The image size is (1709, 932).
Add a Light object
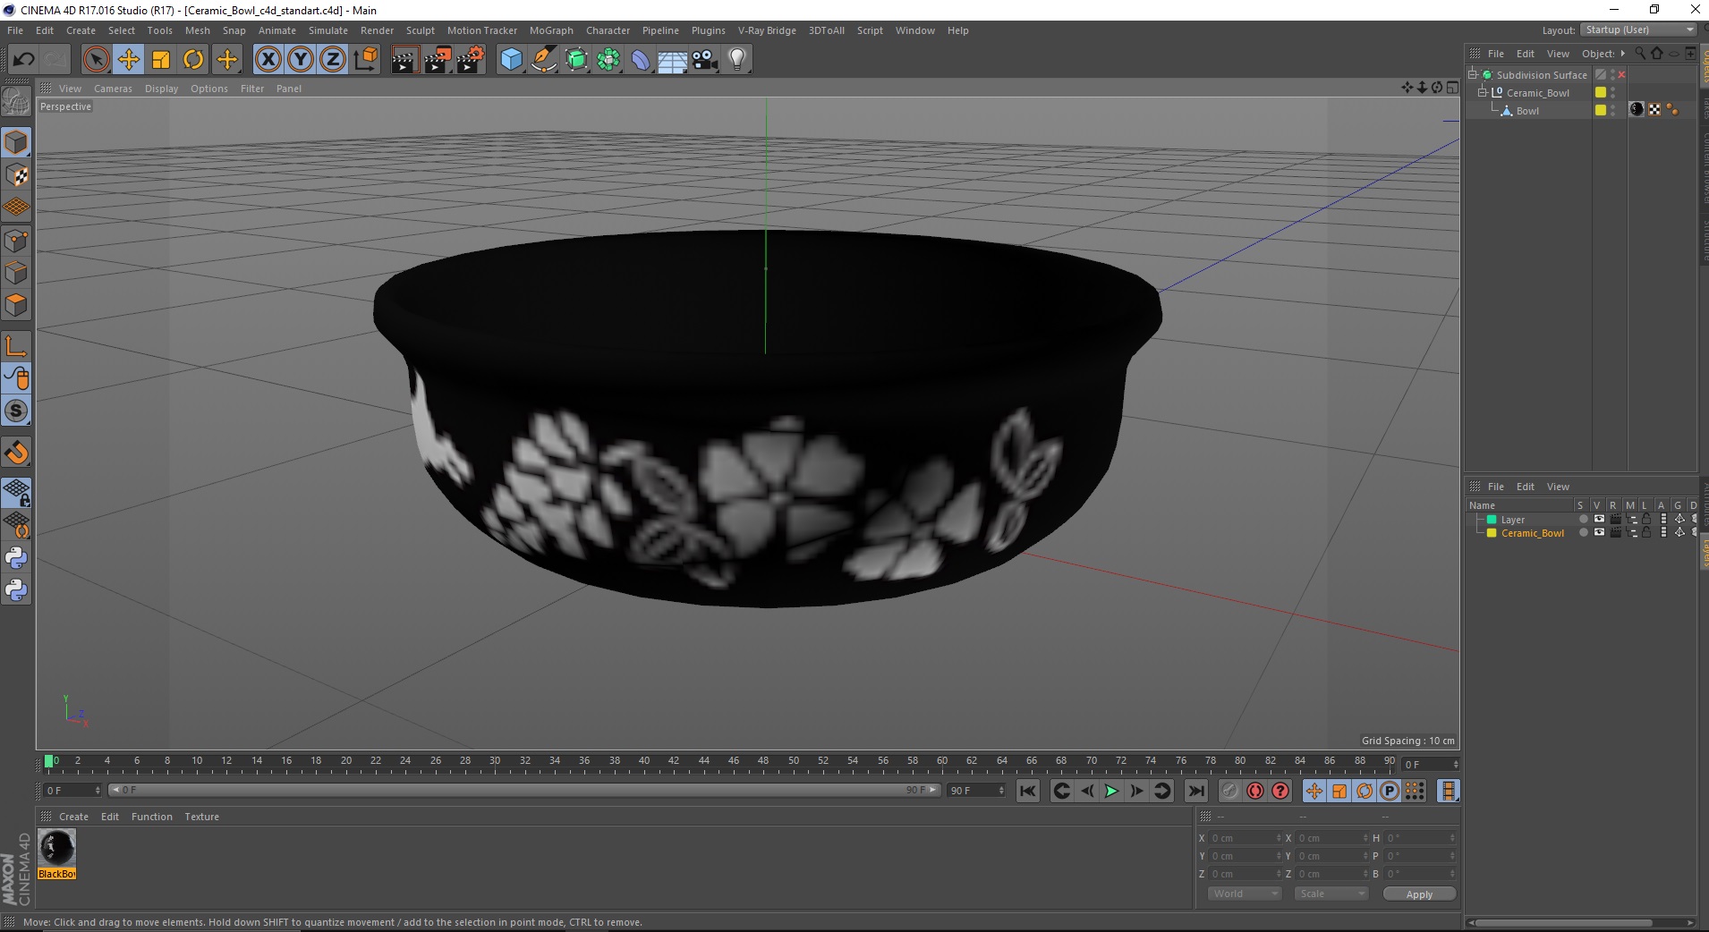tap(737, 60)
